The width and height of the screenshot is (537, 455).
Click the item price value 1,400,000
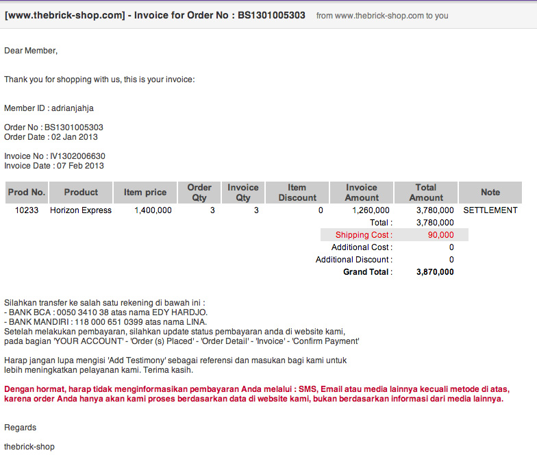pos(153,210)
